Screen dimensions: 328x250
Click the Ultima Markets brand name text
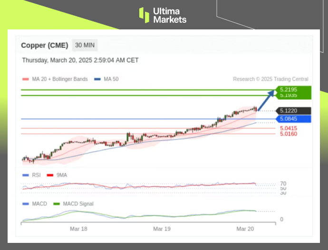[x=170, y=15]
